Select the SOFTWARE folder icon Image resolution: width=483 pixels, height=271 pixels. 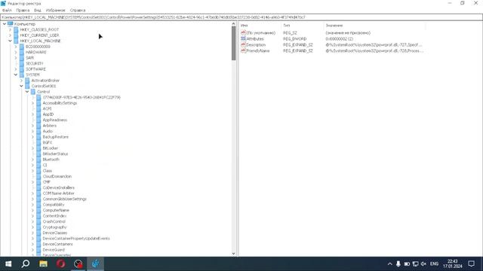coord(22,69)
